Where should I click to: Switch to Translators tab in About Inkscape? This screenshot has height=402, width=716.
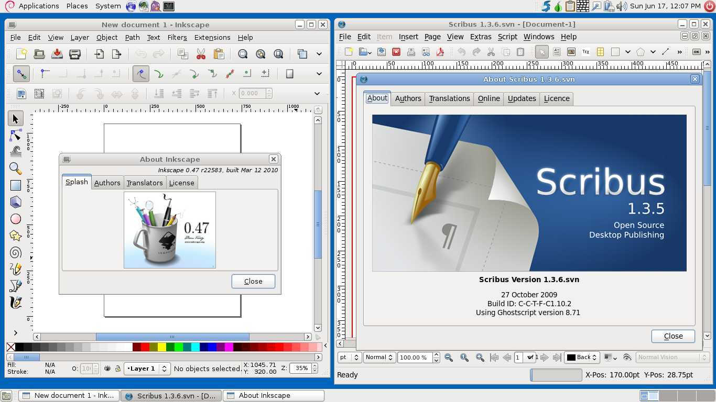(x=144, y=183)
